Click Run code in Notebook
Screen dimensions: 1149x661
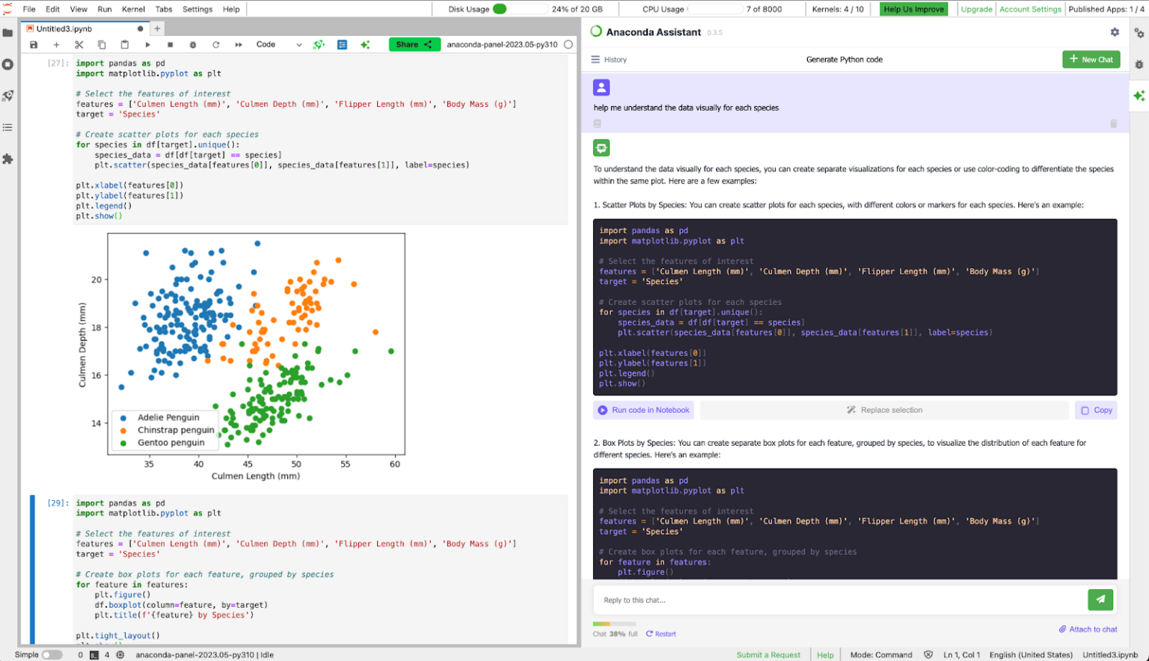pos(643,410)
